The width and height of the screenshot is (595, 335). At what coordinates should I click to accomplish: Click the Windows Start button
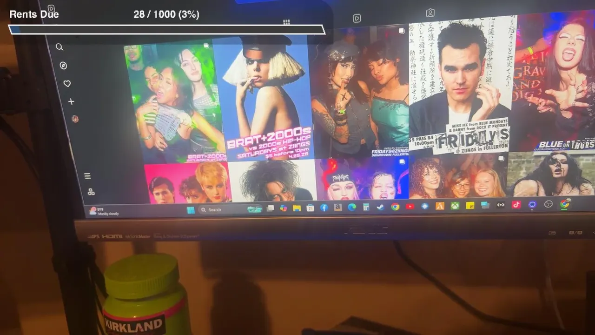coord(191,210)
